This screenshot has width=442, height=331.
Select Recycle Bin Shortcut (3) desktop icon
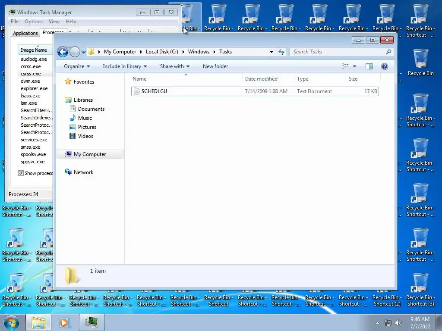click(x=420, y=289)
